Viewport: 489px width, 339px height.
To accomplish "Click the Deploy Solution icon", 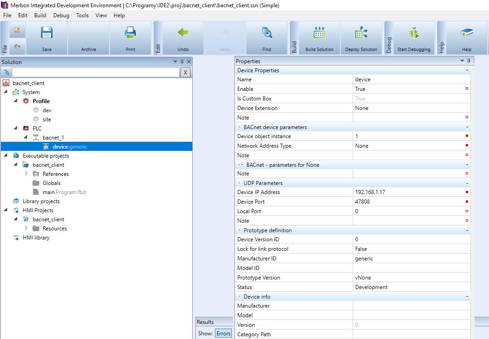I will click(361, 34).
